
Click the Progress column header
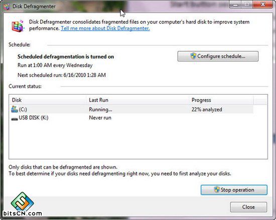pos(221,100)
